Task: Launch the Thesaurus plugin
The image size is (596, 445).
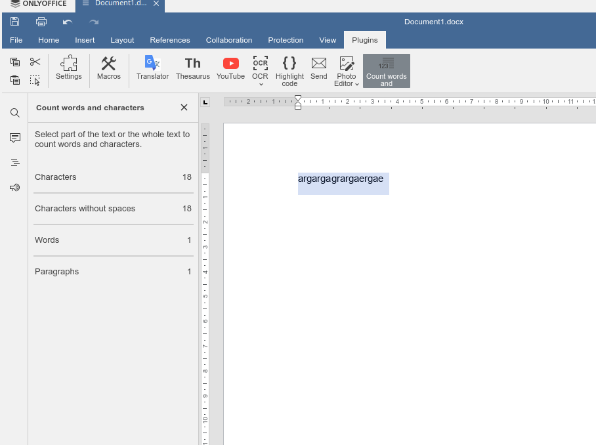Action: [192, 69]
